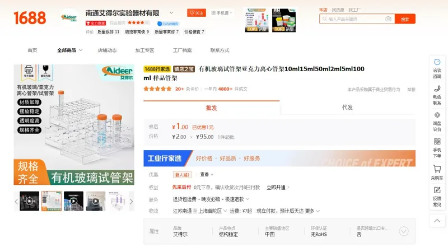Image resolution: width=448 pixels, height=247 pixels.
Task: Switch to the 批发 tab
Action: [212, 108]
